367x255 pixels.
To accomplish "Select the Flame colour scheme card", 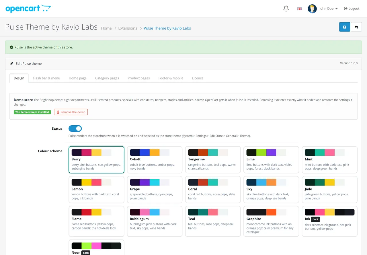I will click(96, 221).
